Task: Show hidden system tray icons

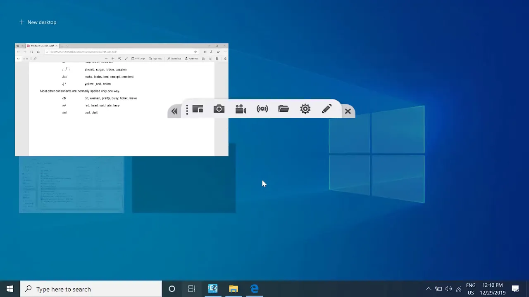Action: click(429, 289)
